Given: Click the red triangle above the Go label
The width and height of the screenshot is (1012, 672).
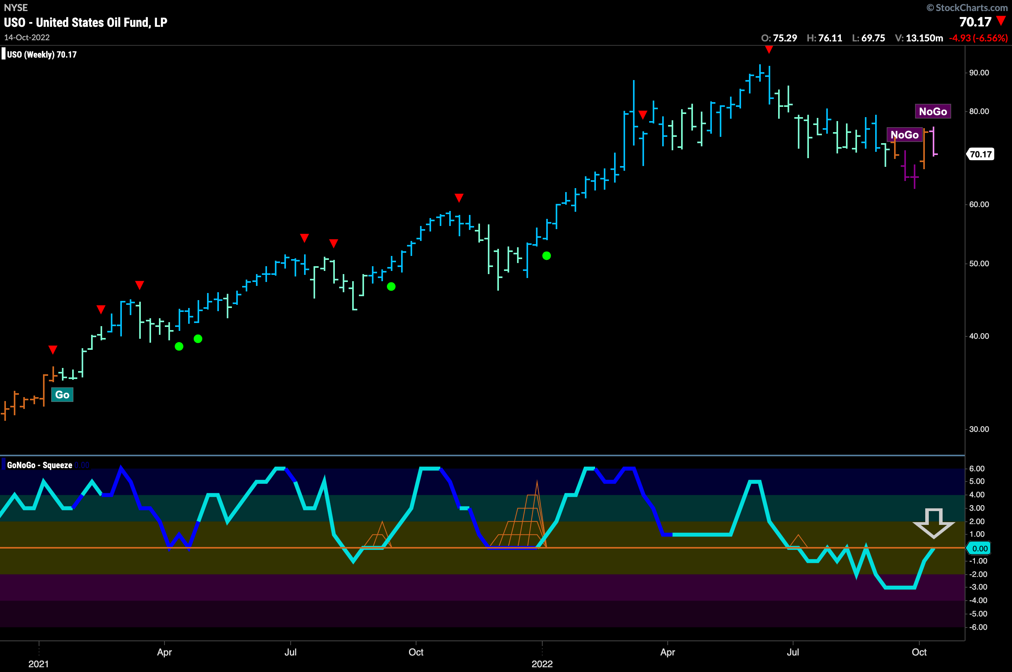Looking at the screenshot, I should (x=53, y=350).
